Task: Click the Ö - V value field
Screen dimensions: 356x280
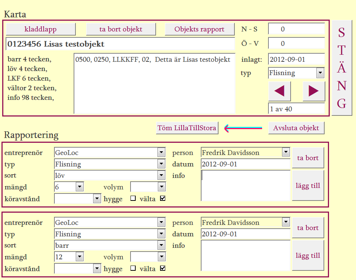Action: (296, 43)
